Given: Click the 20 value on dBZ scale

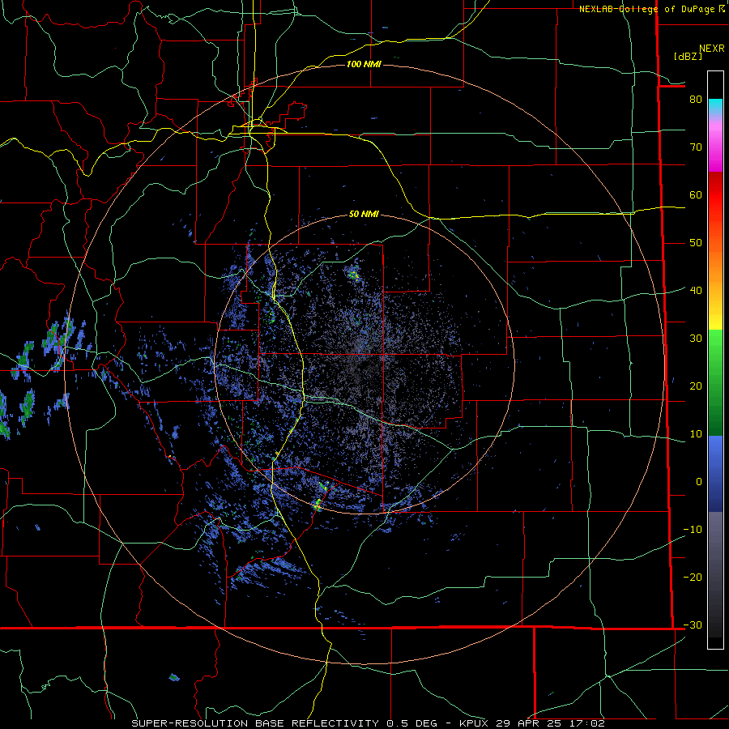Looking at the screenshot, I should (696, 386).
